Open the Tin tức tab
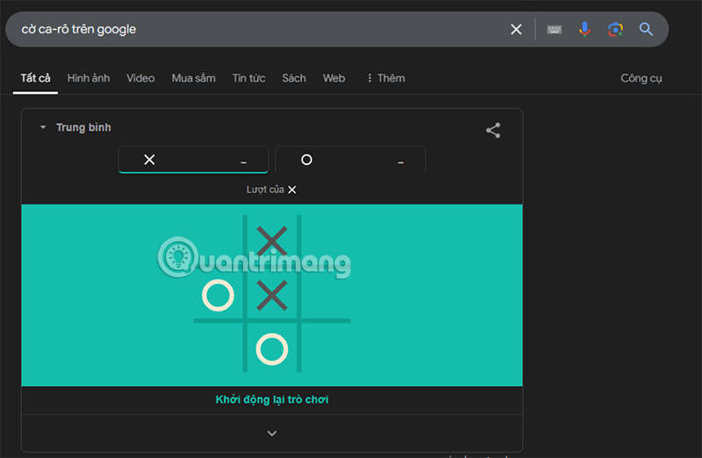702x458 pixels. (249, 78)
